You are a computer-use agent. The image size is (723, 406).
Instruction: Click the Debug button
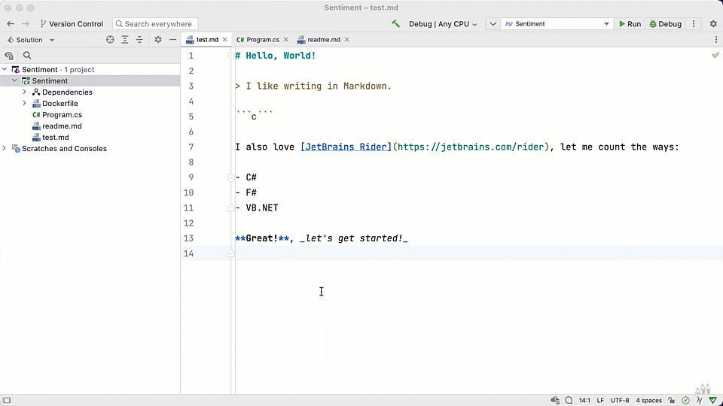coord(665,24)
